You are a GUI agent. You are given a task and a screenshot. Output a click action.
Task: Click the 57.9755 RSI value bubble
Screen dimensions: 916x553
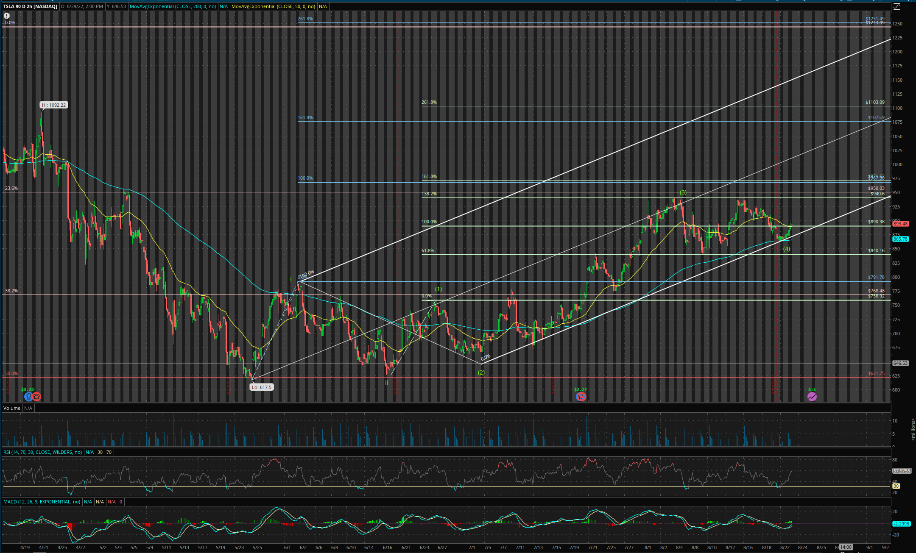point(901,471)
